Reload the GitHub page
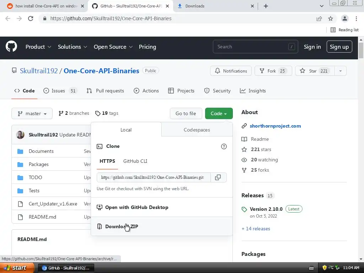This screenshot has height=273, width=364. coord(31,18)
